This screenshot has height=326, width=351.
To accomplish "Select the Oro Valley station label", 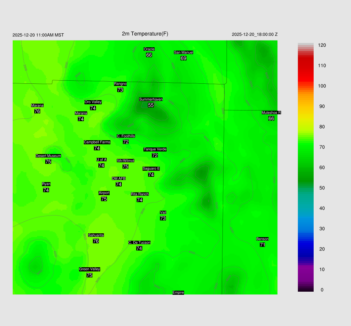I will [93, 102].
